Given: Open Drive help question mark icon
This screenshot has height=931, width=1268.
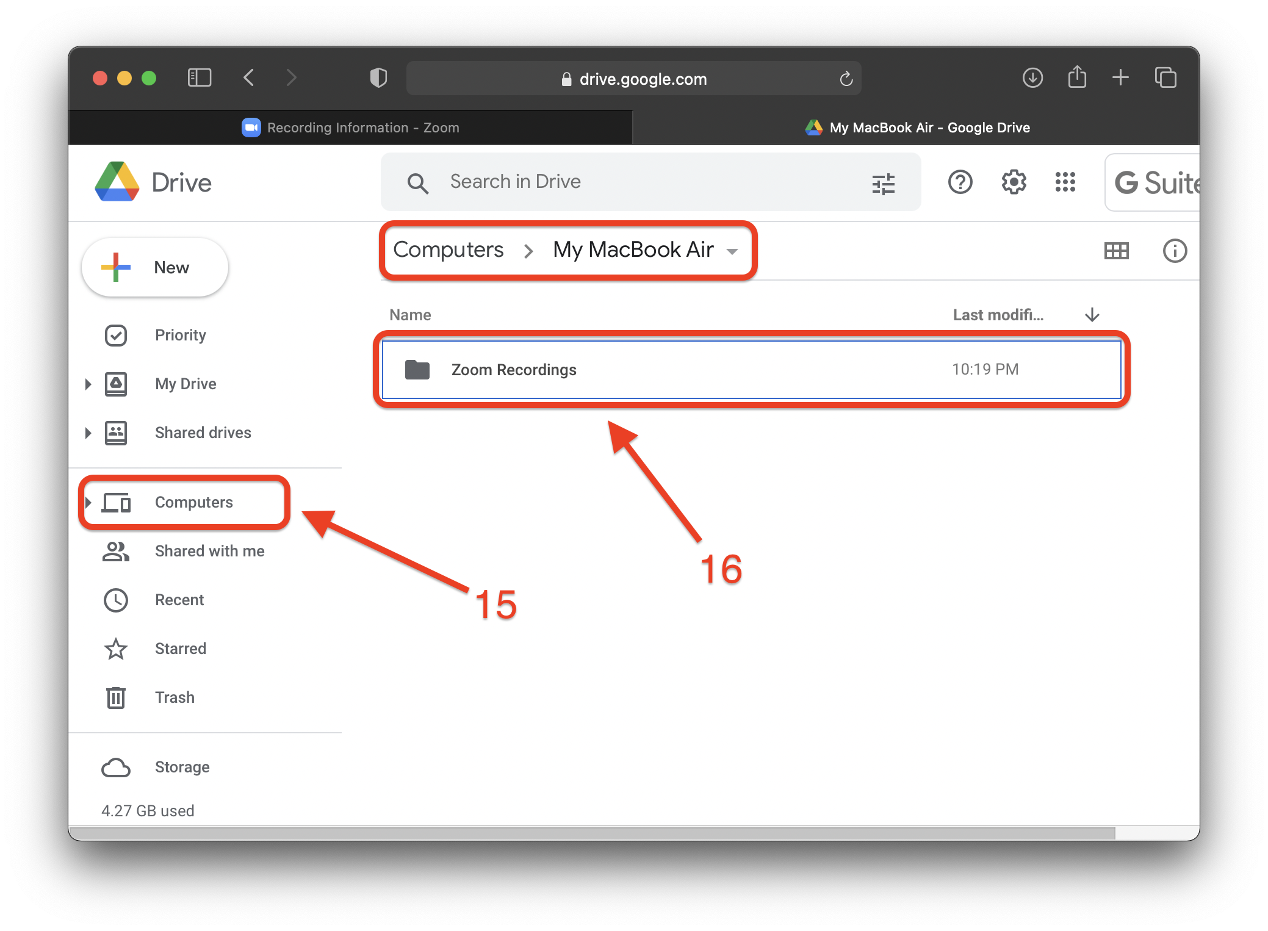Looking at the screenshot, I should [x=960, y=182].
